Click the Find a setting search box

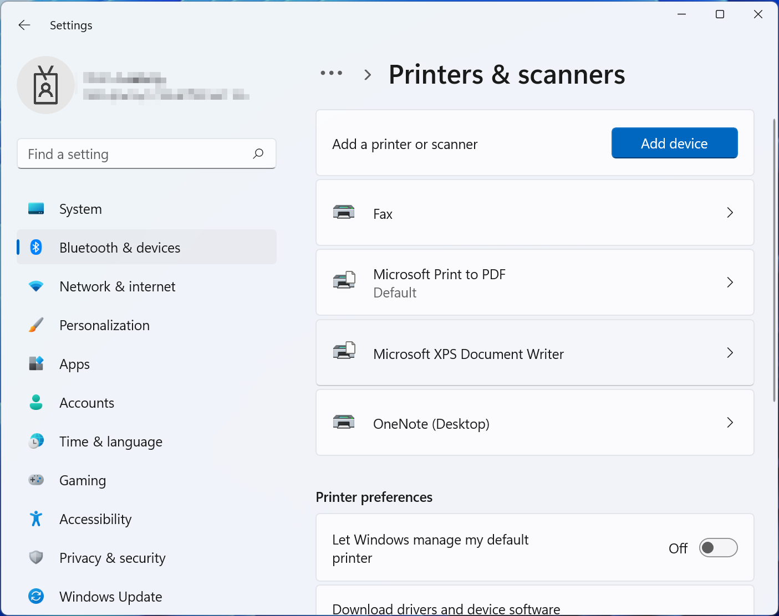(146, 153)
